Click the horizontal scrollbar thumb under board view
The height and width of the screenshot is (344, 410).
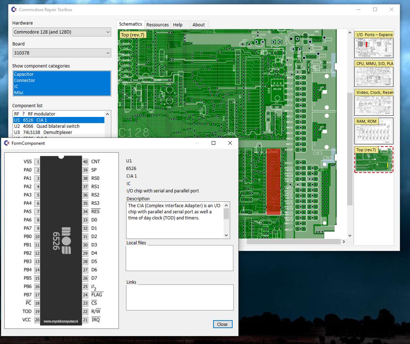point(293,242)
